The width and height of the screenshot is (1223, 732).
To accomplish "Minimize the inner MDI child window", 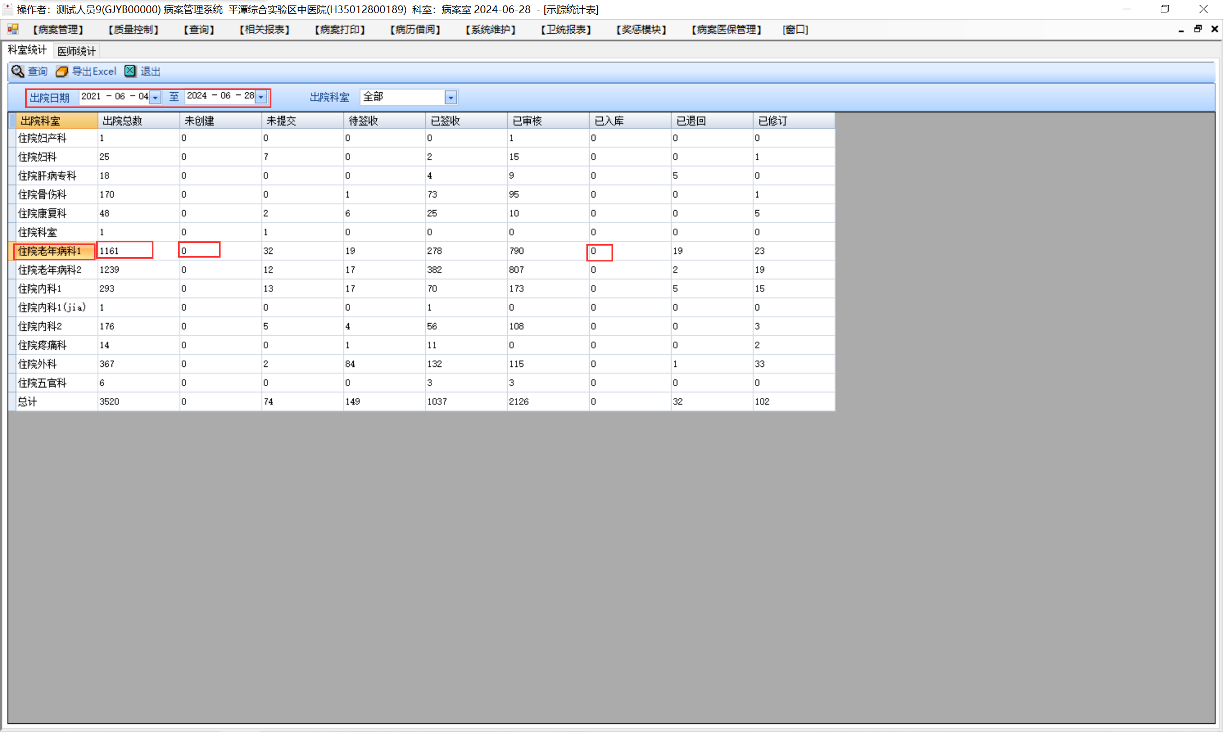I will point(1181,29).
